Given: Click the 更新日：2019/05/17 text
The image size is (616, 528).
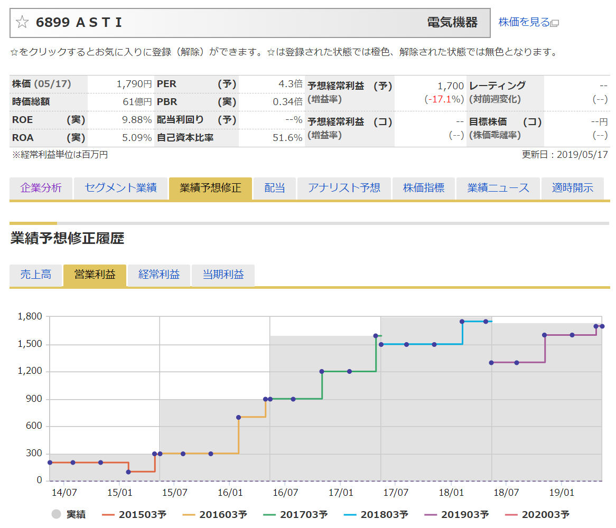Looking at the screenshot, I should (x=565, y=155).
